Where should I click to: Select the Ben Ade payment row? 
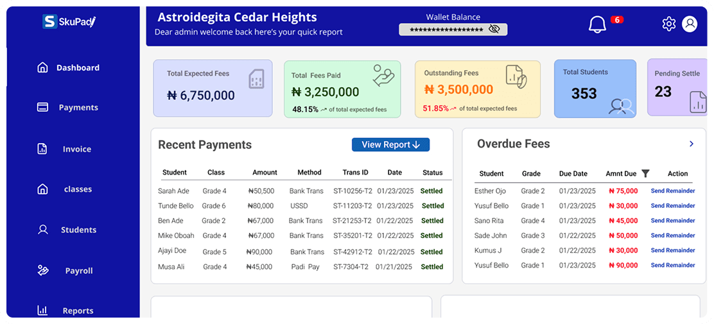[301, 221]
